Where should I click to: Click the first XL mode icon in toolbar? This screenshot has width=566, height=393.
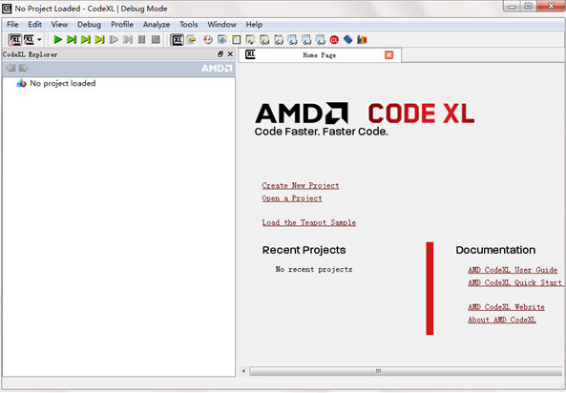pos(15,40)
